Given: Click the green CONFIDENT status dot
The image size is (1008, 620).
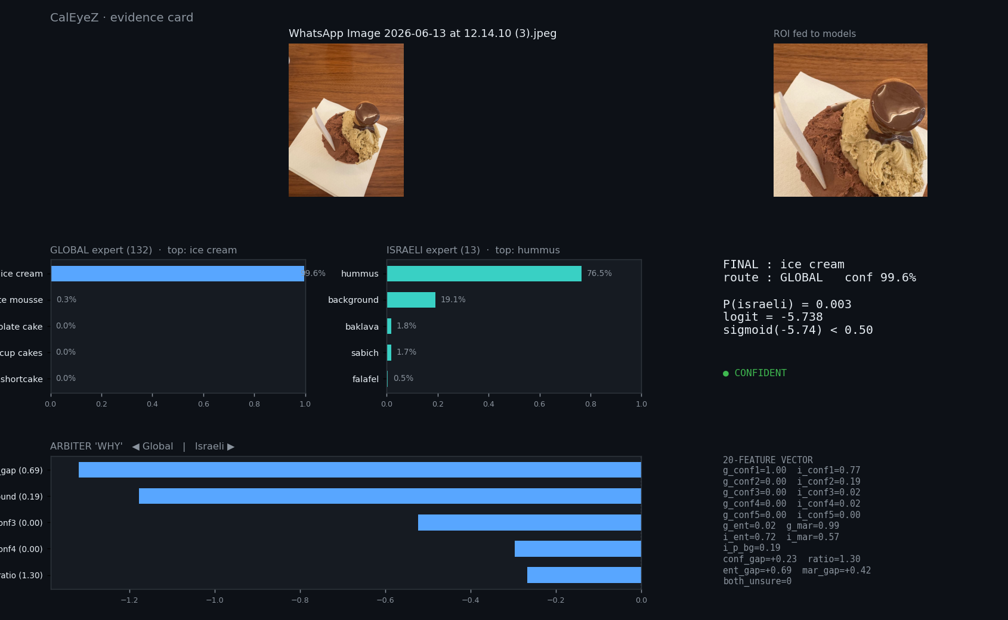Looking at the screenshot, I should (x=726, y=374).
